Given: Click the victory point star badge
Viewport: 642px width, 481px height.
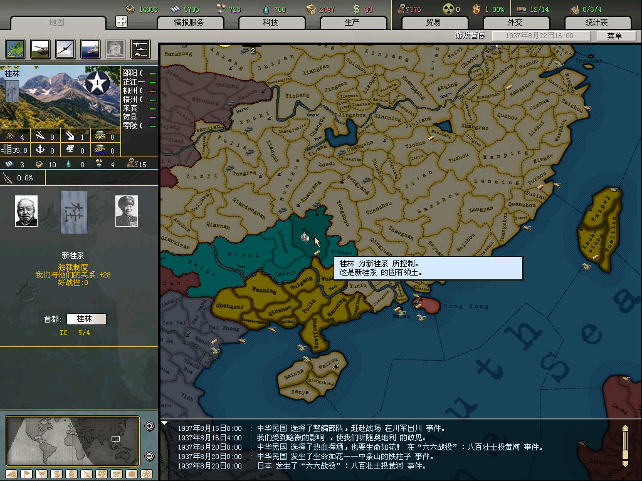Looking at the screenshot, I should click(x=97, y=83).
